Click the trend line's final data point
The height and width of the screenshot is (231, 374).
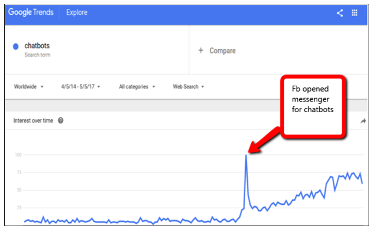click(x=362, y=183)
